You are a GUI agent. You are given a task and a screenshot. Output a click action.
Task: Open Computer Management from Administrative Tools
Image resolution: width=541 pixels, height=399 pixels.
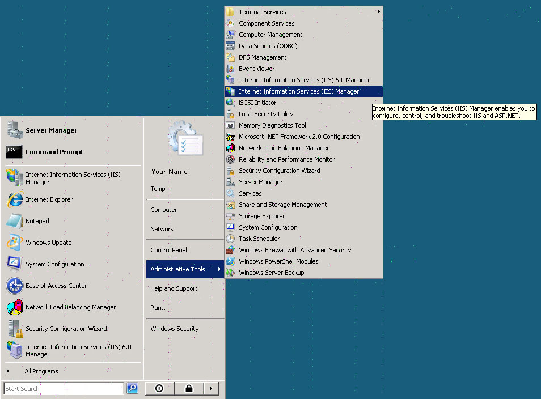coord(303,35)
